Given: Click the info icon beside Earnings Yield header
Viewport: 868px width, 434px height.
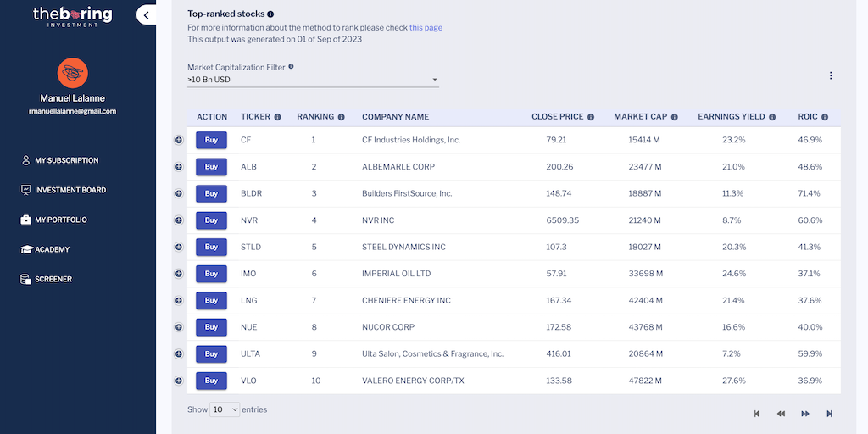Looking at the screenshot, I should [772, 117].
